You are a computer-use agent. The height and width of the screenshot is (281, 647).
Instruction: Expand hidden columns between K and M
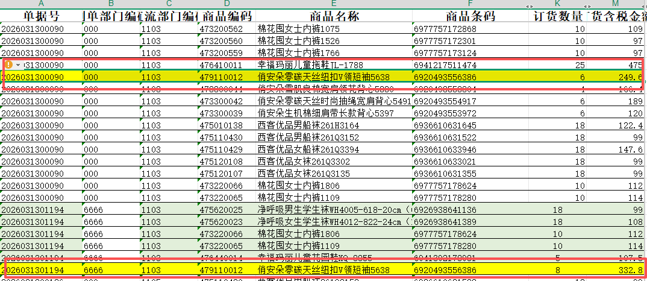click(587, 5)
